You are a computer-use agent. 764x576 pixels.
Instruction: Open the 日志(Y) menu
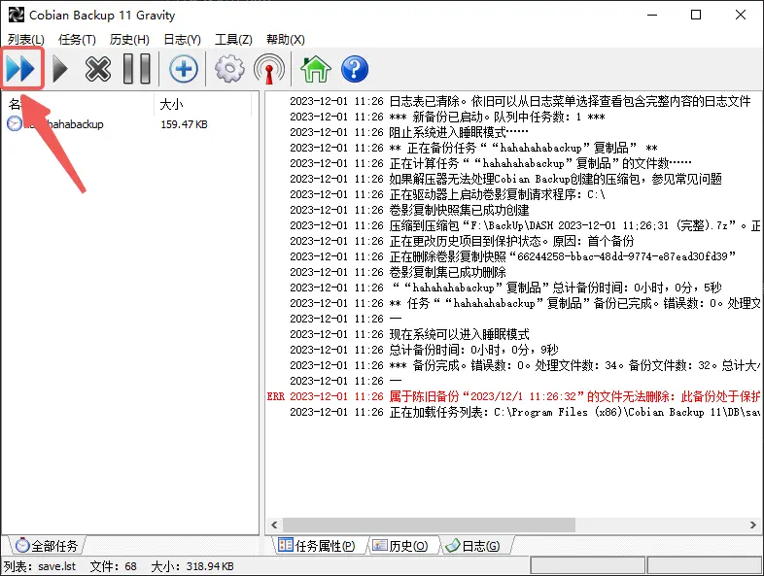182,40
